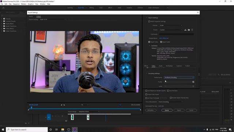Click the Windows Start button
The width and height of the screenshot is (234, 132).
[3, 129]
